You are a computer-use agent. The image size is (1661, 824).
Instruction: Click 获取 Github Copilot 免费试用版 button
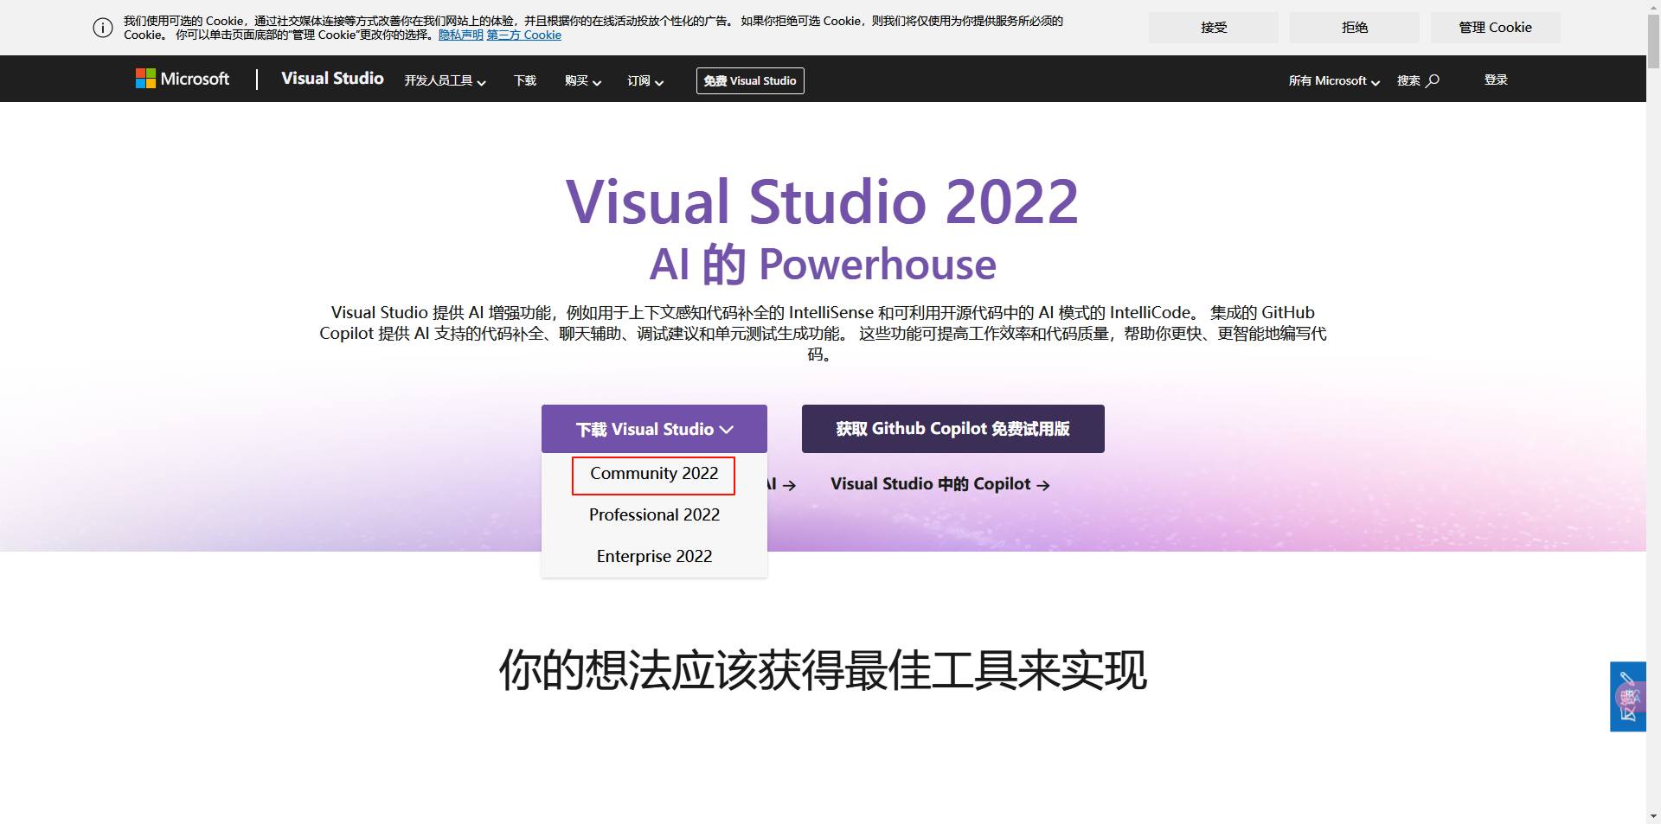pyautogui.click(x=953, y=429)
